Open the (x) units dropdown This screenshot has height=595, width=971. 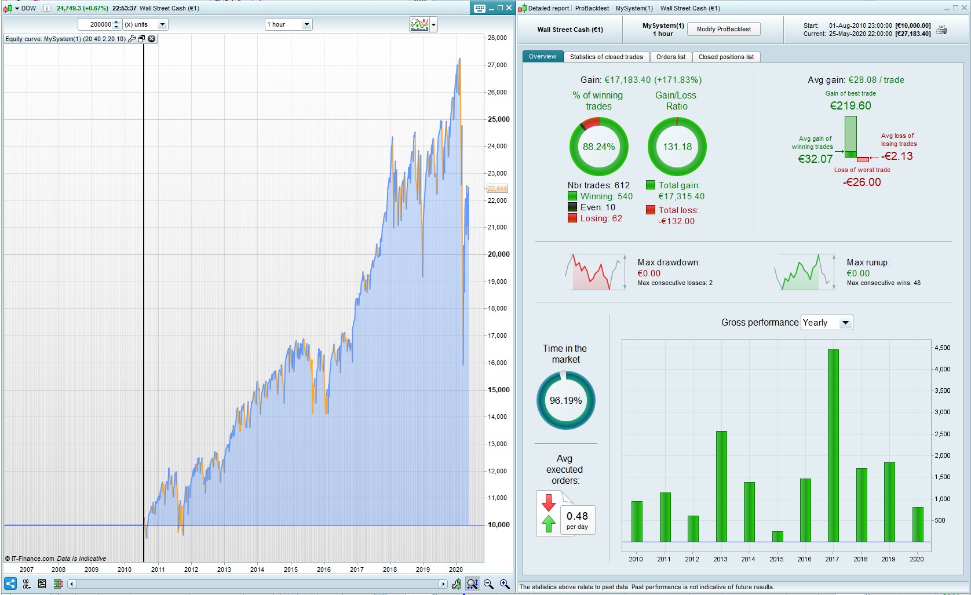(x=145, y=24)
